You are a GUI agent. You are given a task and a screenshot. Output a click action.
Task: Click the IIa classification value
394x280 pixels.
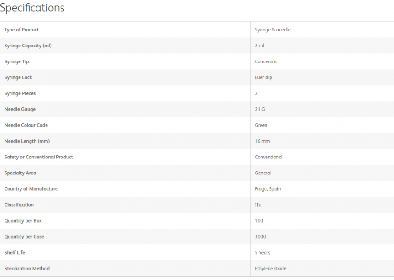click(x=258, y=205)
